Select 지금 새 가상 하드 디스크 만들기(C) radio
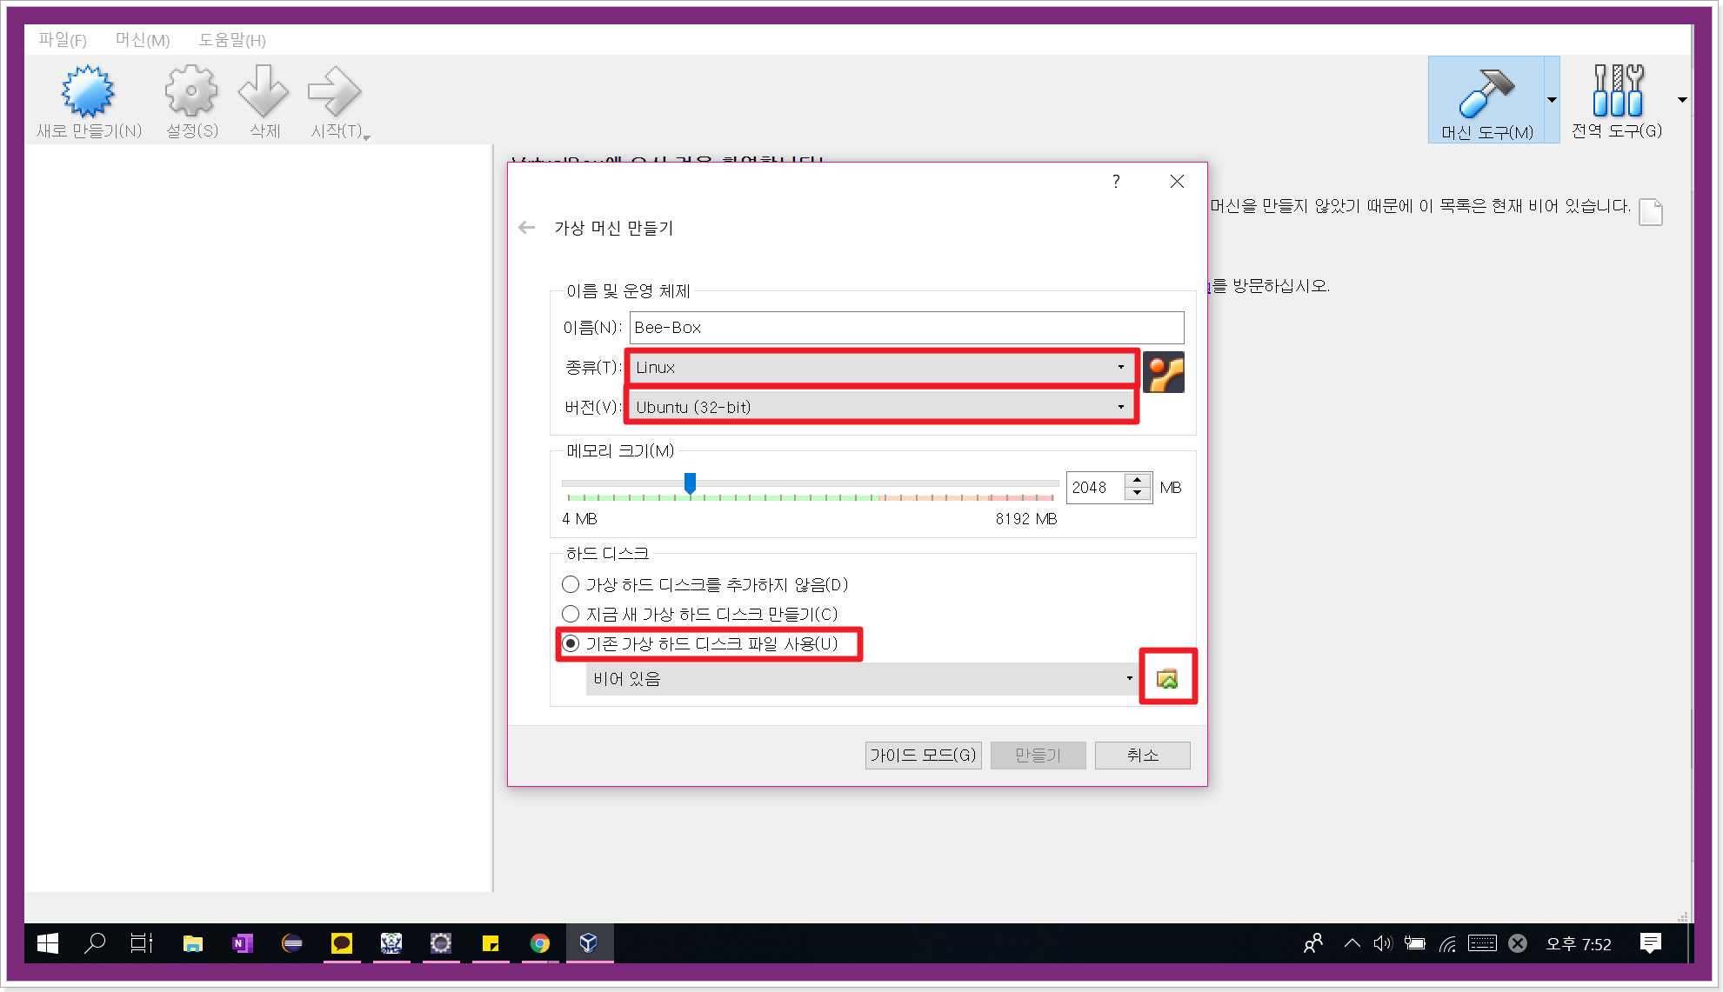 click(x=571, y=614)
